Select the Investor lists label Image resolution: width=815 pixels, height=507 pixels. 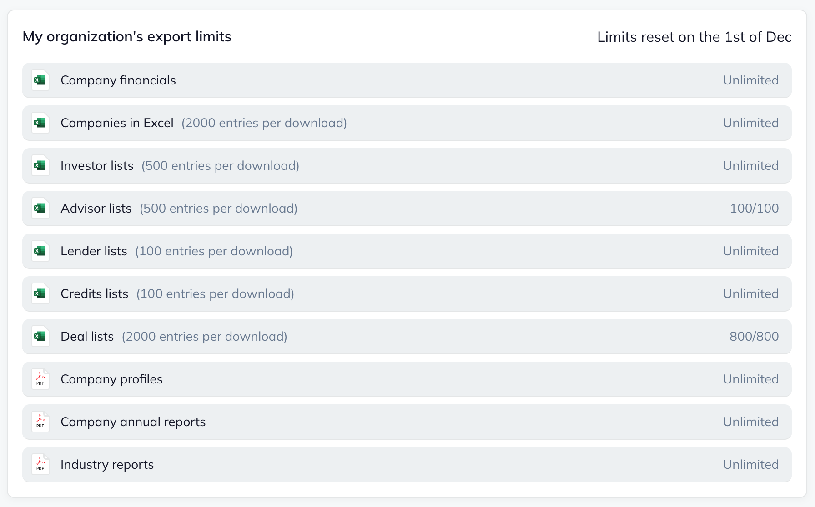pyautogui.click(x=97, y=166)
